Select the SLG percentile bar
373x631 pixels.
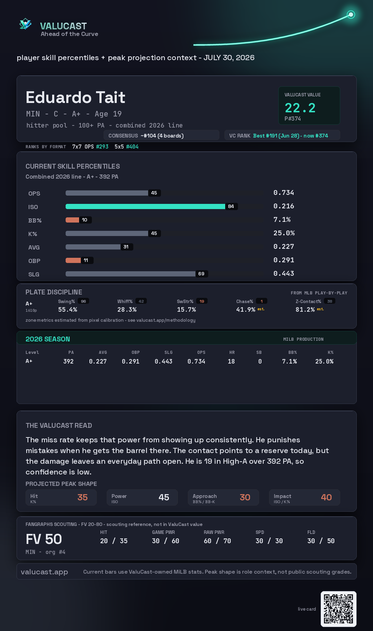(131, 274)
